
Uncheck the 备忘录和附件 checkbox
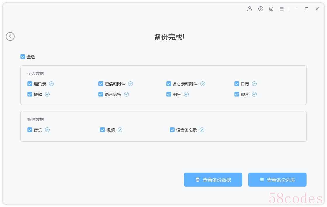169,84
